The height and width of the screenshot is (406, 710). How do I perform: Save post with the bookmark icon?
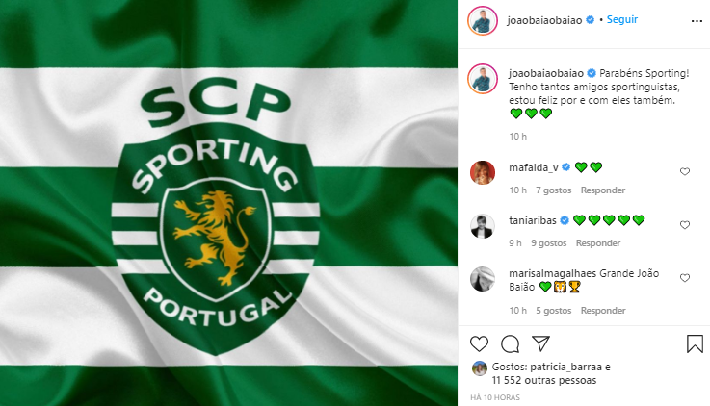pos(695,344)
